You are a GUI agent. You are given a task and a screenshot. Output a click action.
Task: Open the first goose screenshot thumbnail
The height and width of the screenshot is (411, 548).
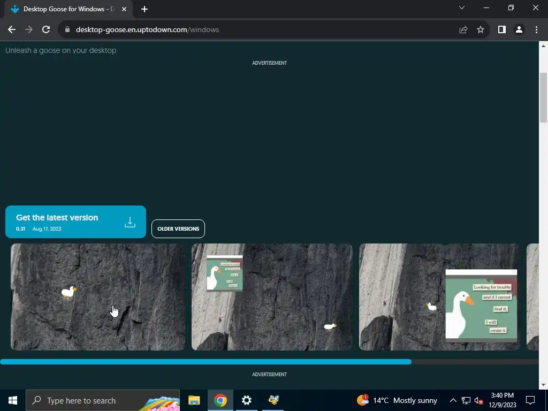[x=98, y=297]
